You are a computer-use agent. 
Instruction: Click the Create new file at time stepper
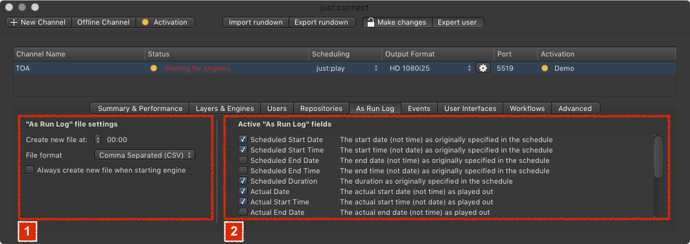tap(98, 139)
